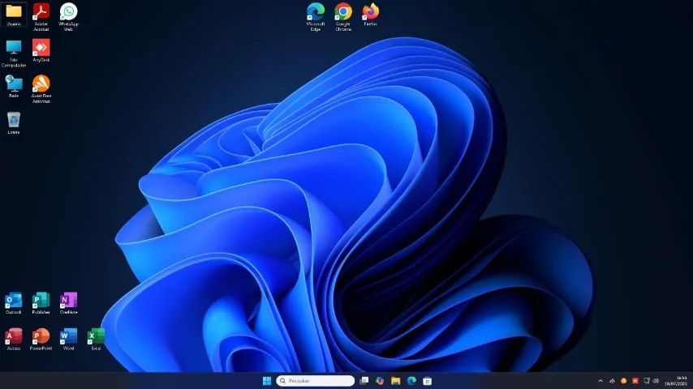This screenshot has width=693, height=389.
Task: Click the PowerPoint desktop icon
Action: point(41,336)
